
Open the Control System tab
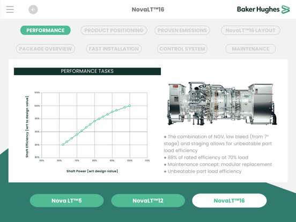182,49
